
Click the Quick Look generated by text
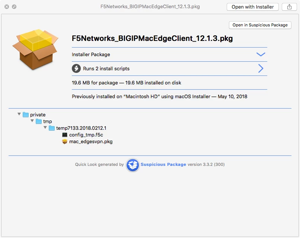[x=99, y=164]
